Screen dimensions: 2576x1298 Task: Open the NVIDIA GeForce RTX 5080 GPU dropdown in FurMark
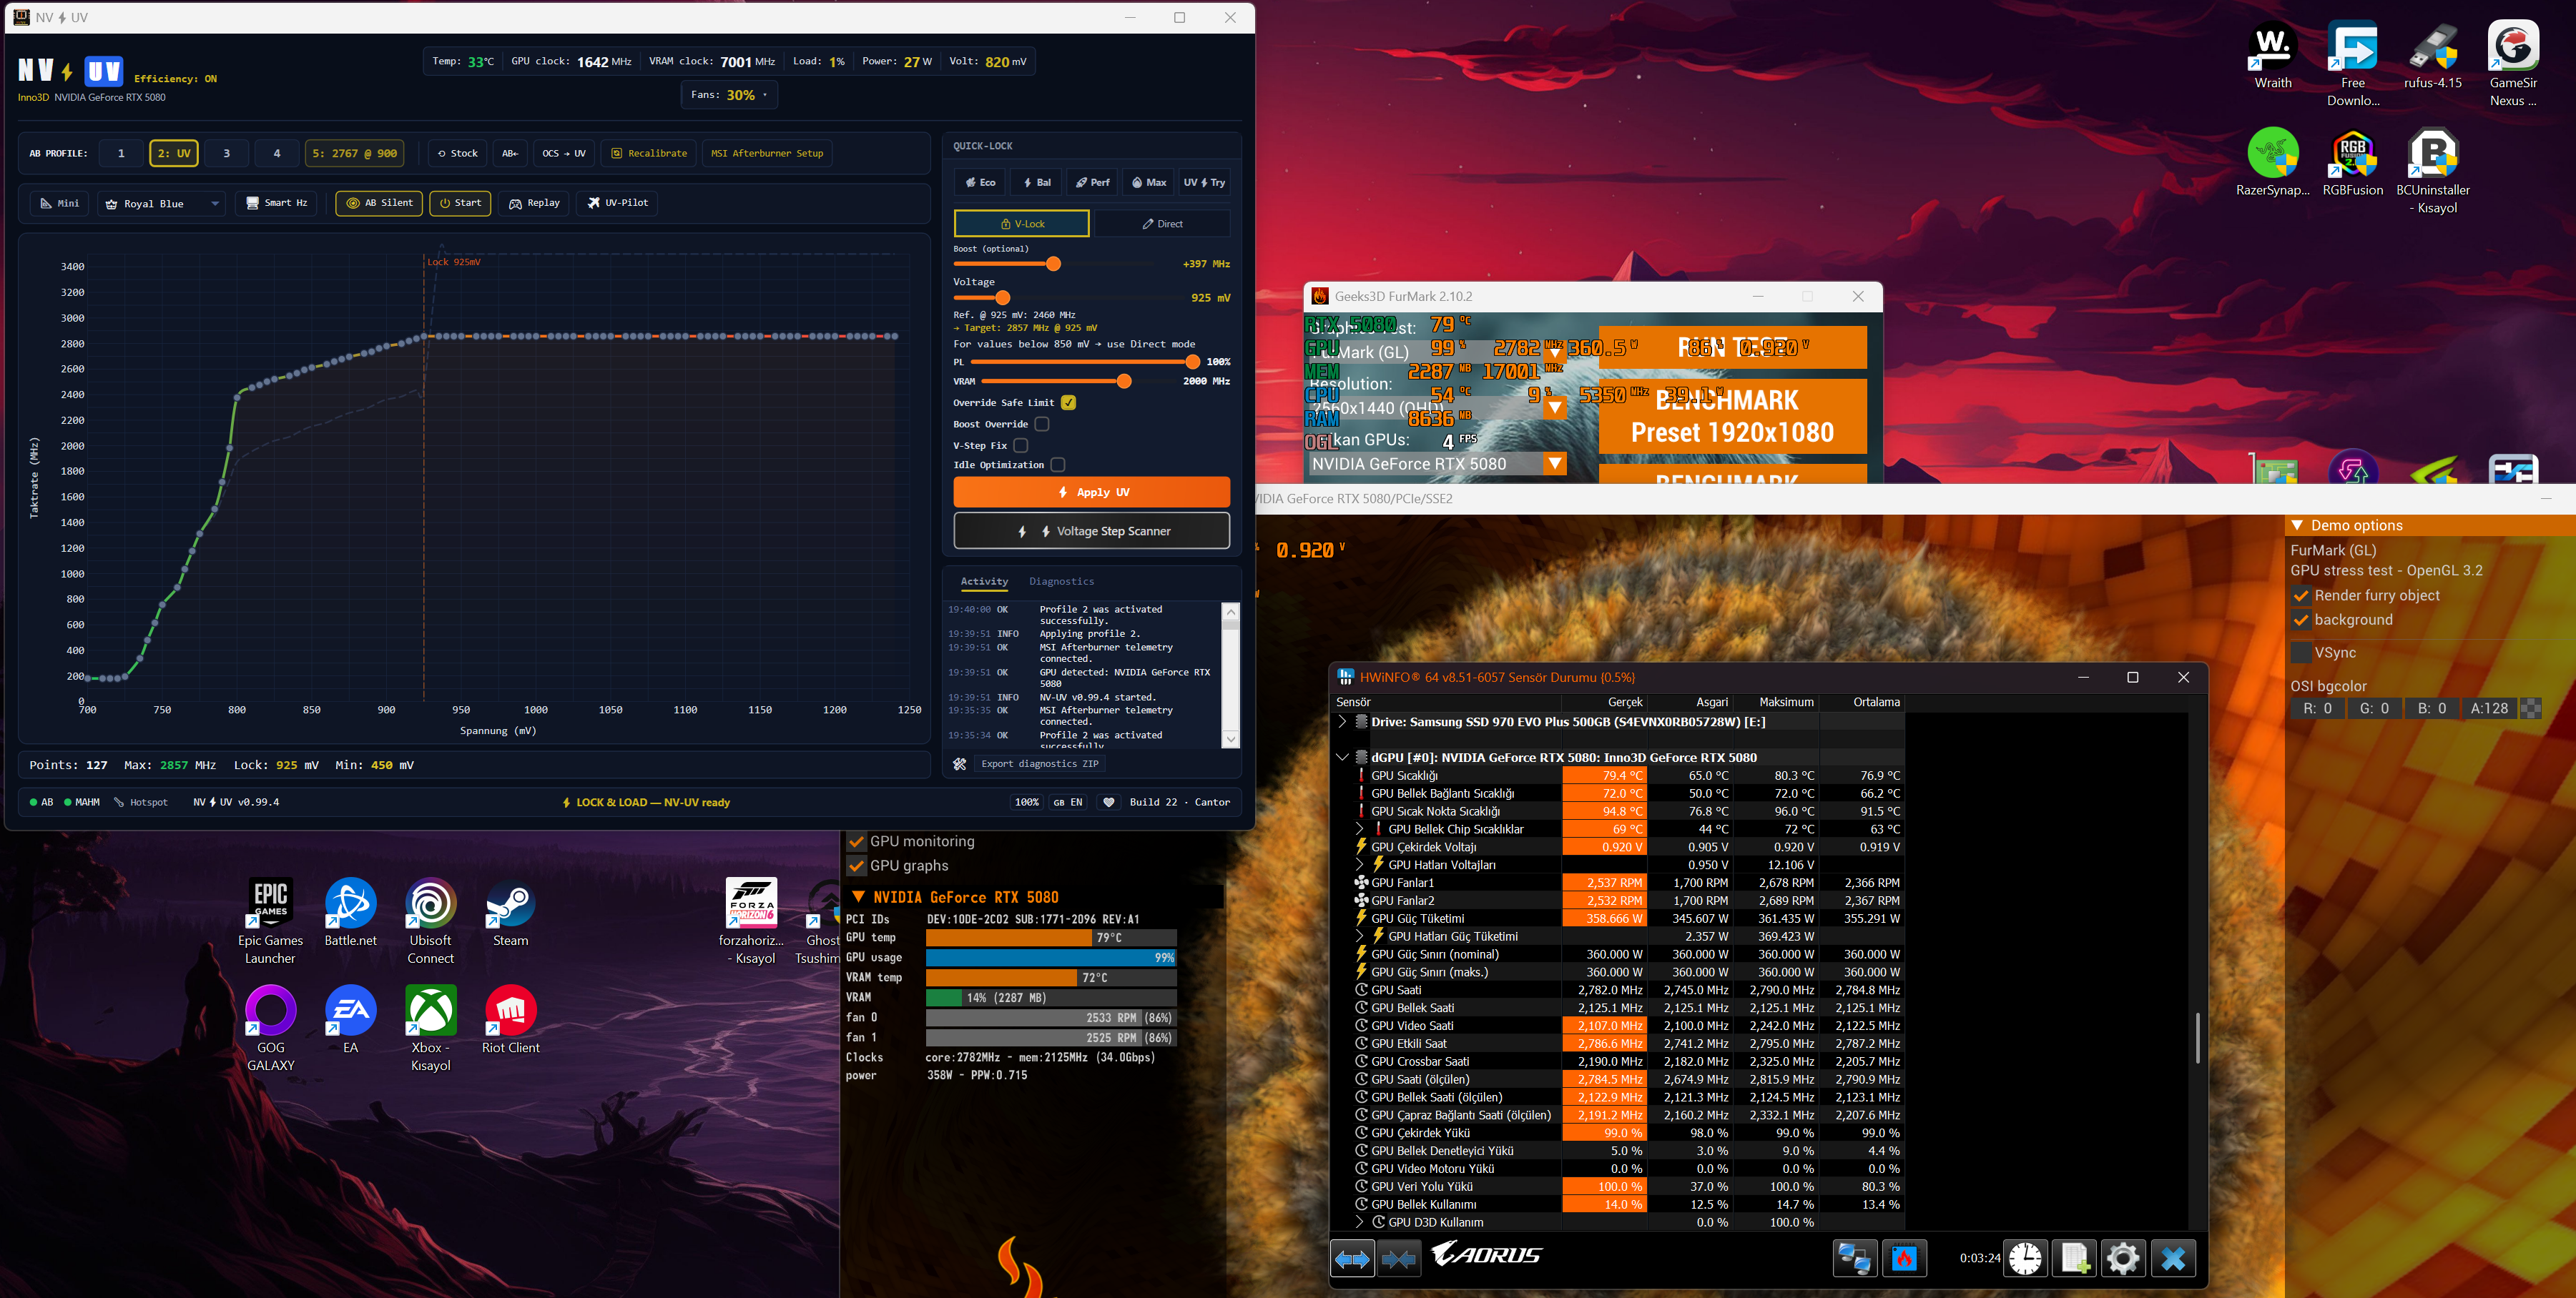tap(1437, 464)
